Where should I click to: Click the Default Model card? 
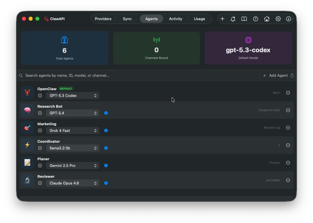tap(248, 48)
